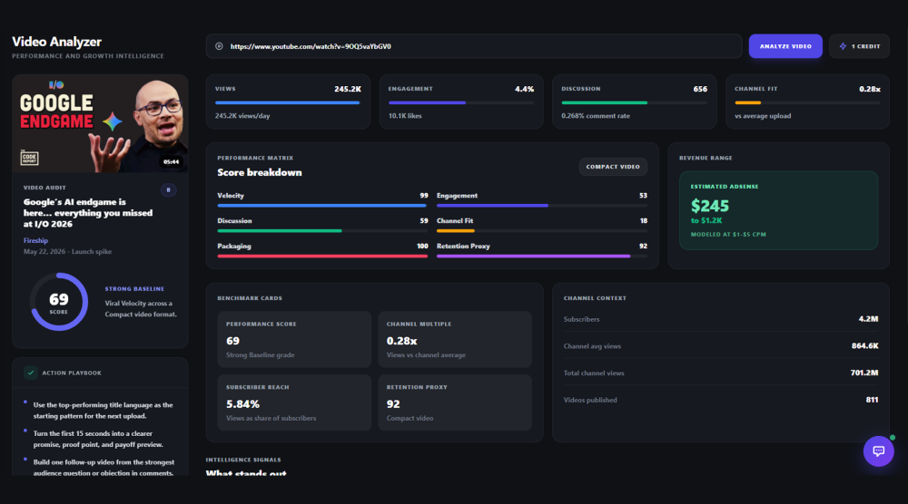Click the Estimated AdSense revenue card
Screen dimensions: 908x504
point(778,210)
